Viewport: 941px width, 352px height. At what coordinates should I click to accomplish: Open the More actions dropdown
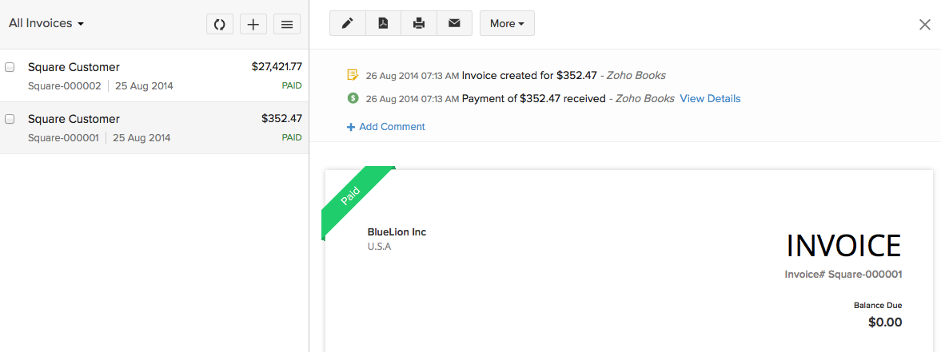(x=507, y=23)
